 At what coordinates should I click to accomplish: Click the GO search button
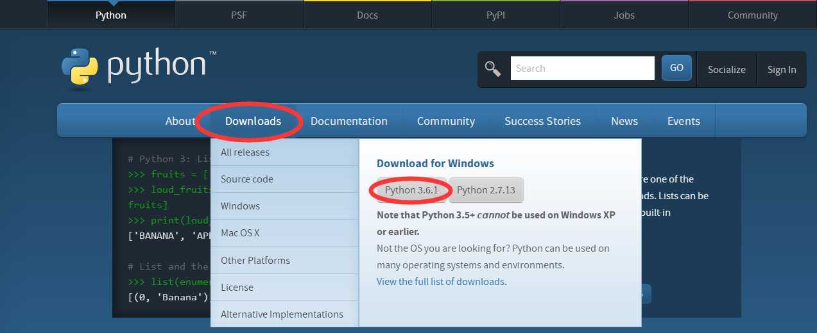click(676, 68)
